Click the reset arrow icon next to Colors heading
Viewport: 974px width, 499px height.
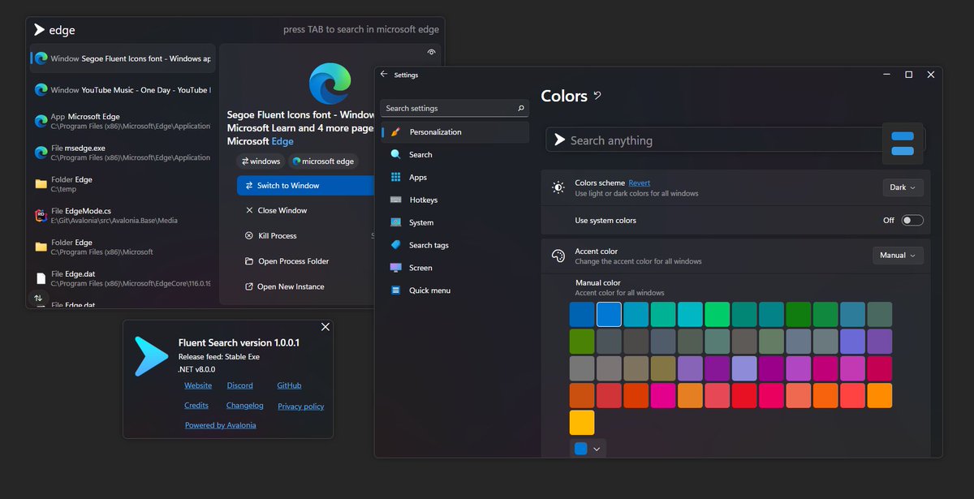coord(597,96)
